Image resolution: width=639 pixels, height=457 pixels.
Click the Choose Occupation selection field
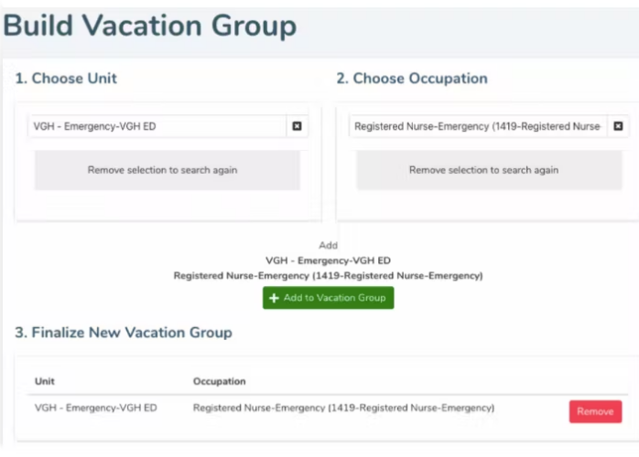pos(477,126)
